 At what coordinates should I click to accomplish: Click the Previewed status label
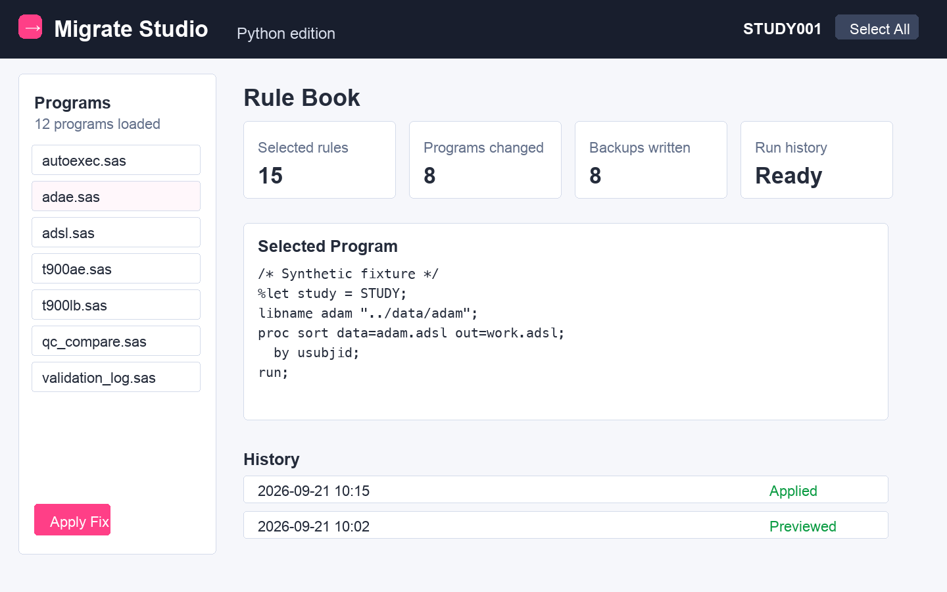pyautogui.click(x=803, y=526)
